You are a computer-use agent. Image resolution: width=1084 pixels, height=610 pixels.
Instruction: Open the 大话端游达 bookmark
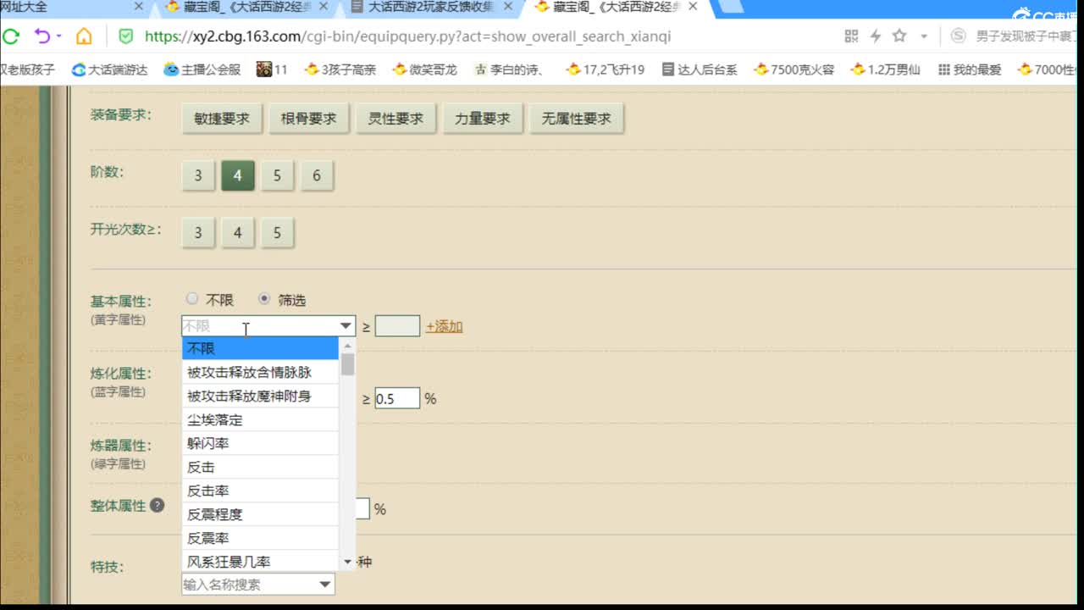110,69
